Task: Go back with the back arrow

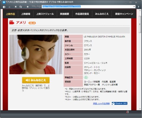Action: tap(4, 7)
